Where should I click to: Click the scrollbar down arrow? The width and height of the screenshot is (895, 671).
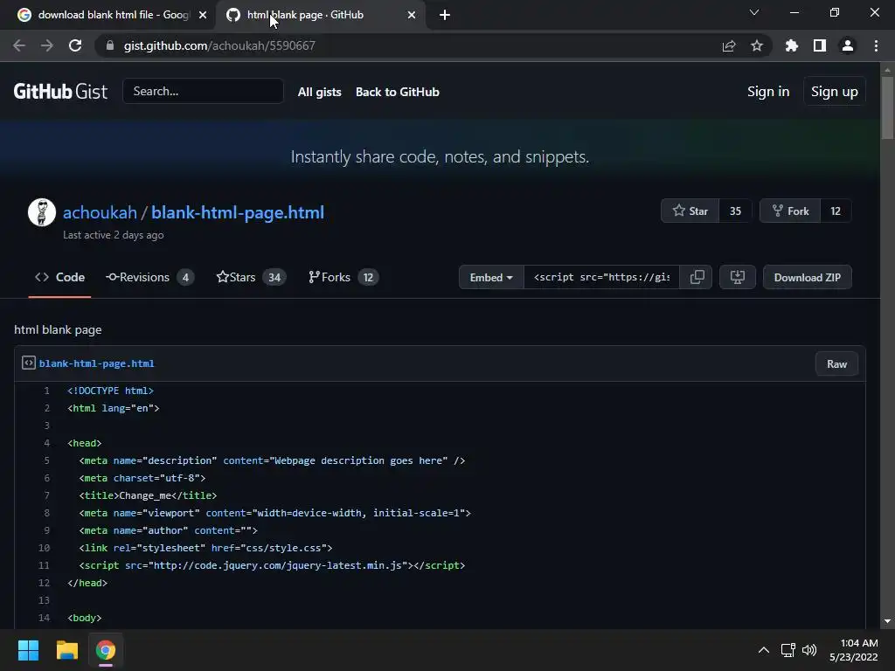point(887,621)
